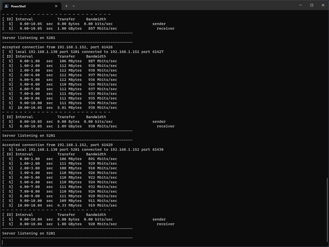
Task: Click the '911 Mbits/sec' bandwidth value
Action: [103, 201]
